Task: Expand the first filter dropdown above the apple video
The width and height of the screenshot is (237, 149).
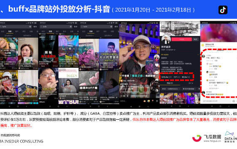Action: [x=8, y=36]
